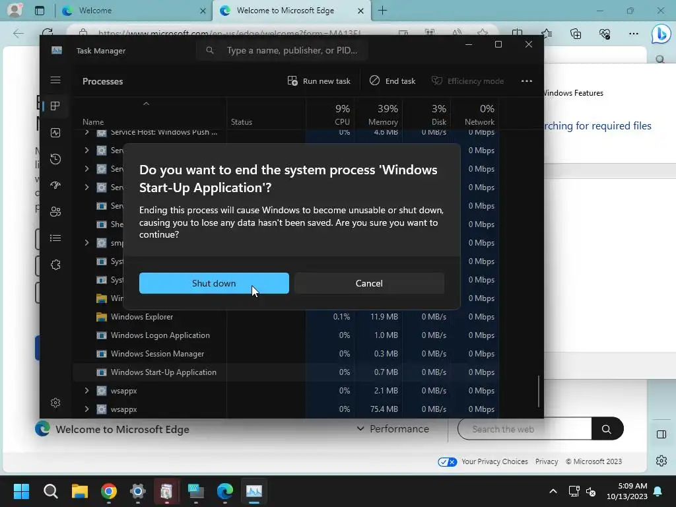This screenshot has width=676, height=507.
Task: Select Windows Start-Up Application row
Action: [x=286, y=372]
